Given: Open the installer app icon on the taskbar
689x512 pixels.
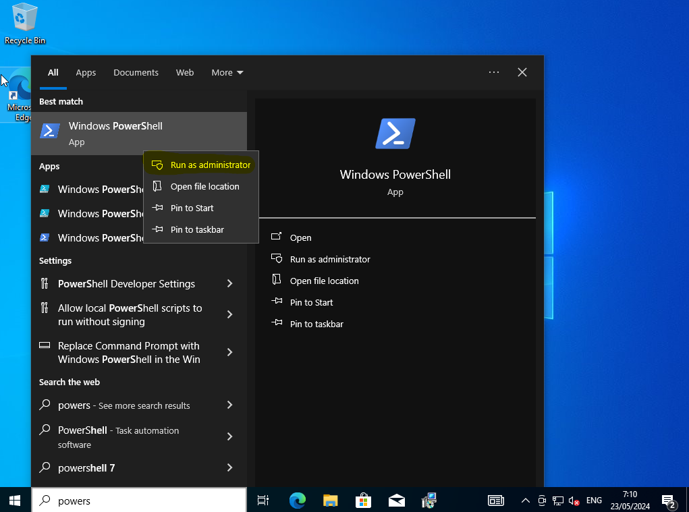Looking at the screenshot, I should coord(429,500).
